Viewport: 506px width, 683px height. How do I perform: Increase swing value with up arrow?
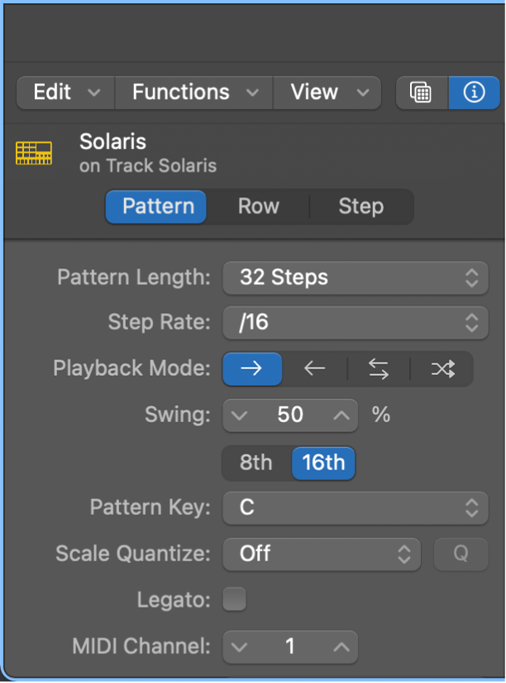(x=341, y=415)
